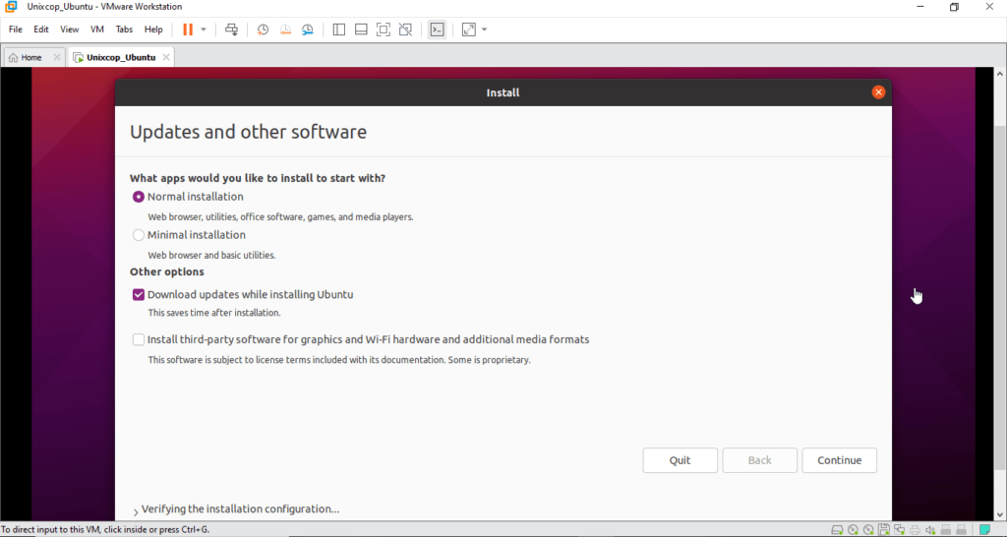
Task: Click the stretch guest display icon
Action: [469, 30]
